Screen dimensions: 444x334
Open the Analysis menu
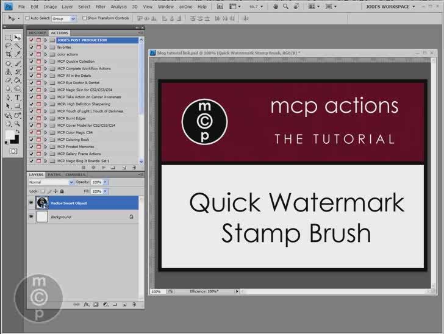point(119,7)
